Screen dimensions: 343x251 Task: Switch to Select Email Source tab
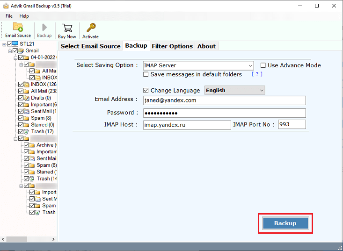click(x=91, y=46)
